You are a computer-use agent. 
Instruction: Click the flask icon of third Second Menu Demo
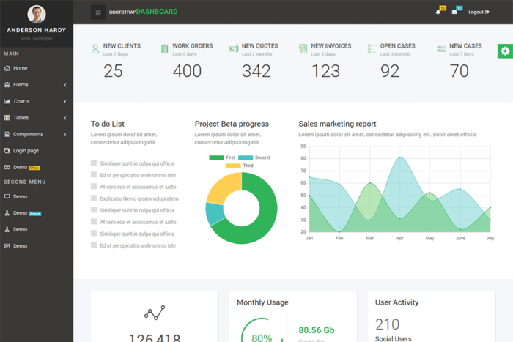click(x=7, y=229)
